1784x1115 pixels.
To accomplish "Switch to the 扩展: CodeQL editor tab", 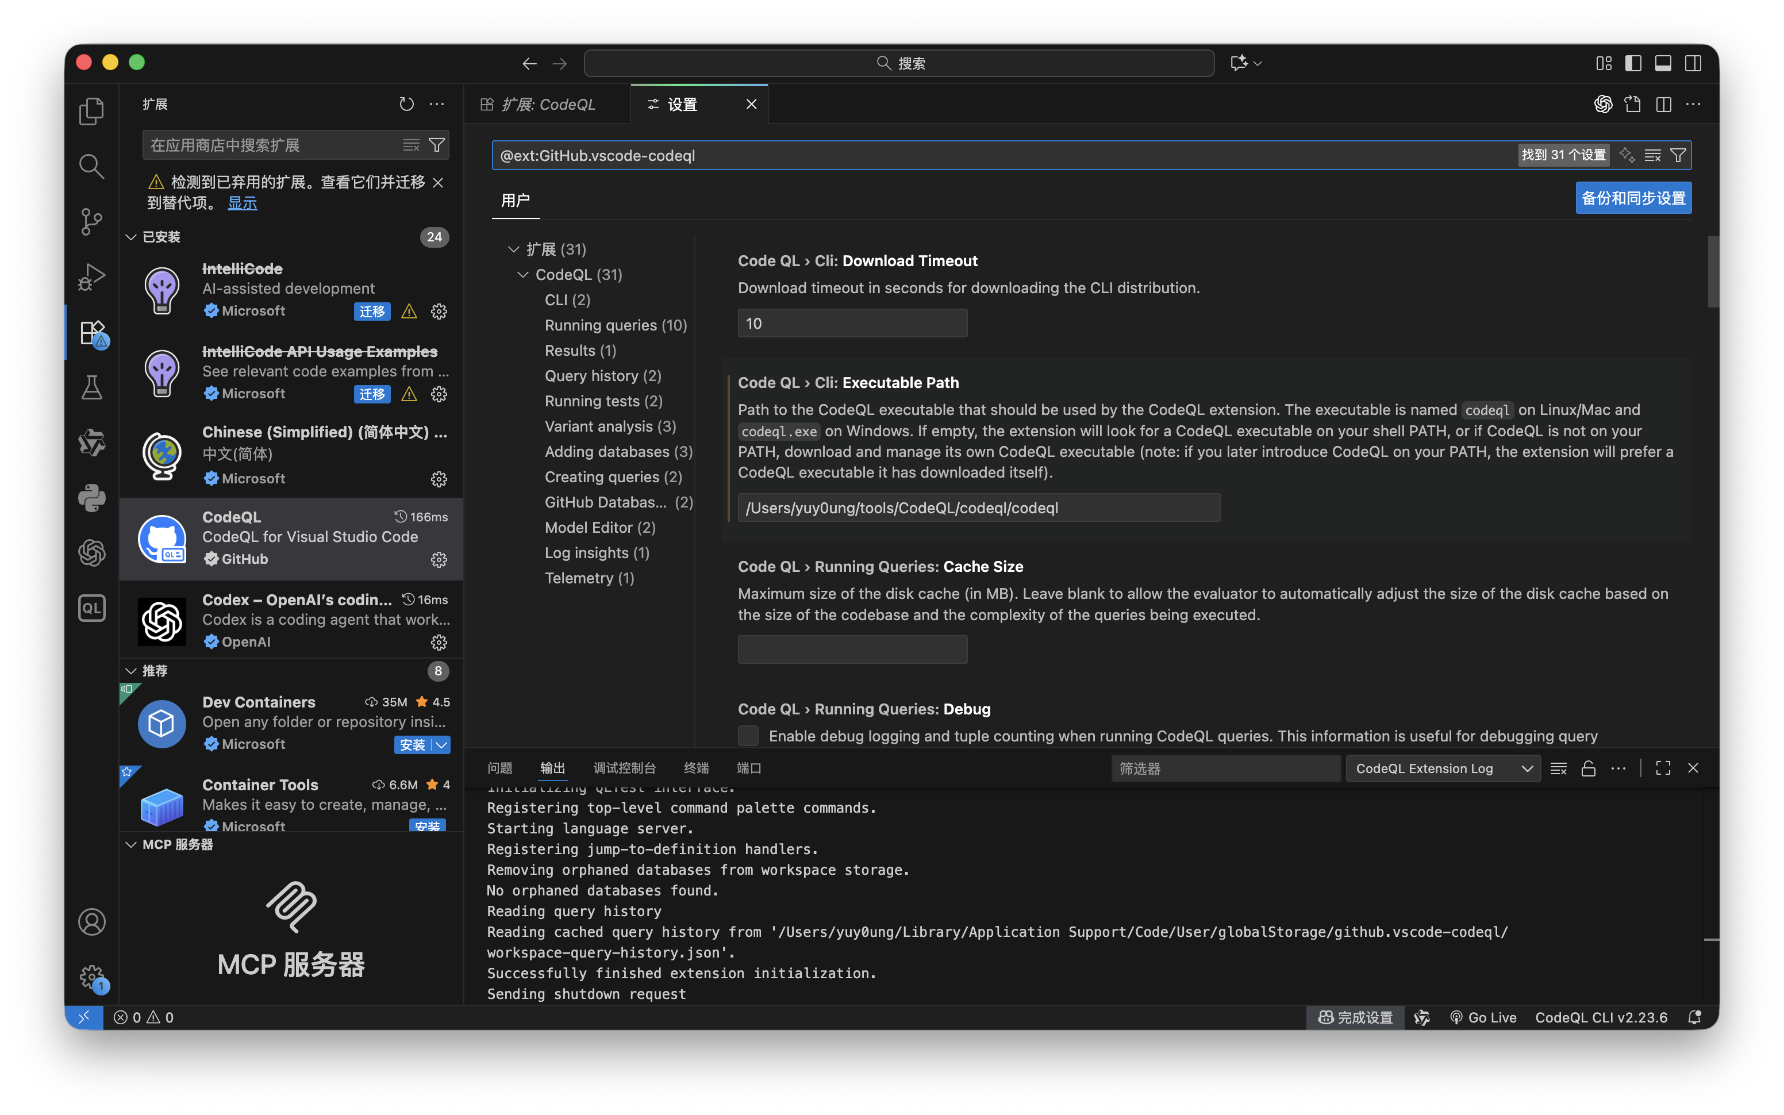I will click(x=547, y=105).
